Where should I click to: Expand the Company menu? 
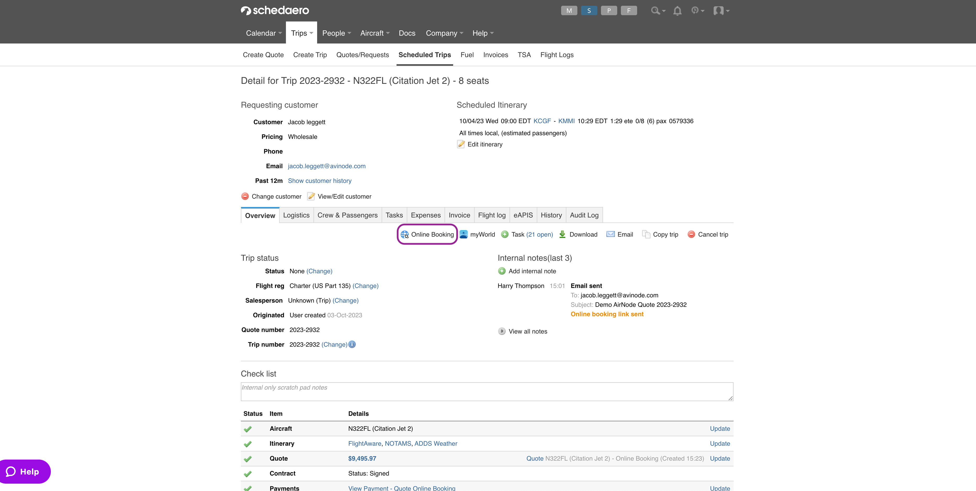pos(444,33)
